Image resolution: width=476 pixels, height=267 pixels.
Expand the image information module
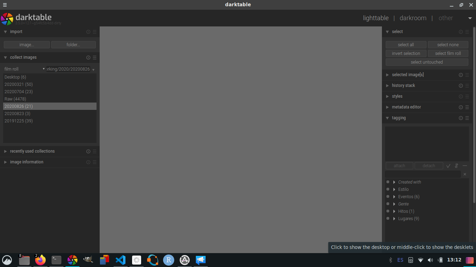point(5,162)
